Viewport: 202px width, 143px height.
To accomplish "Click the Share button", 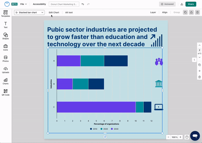I will pyautogui.click(x=191, y=4).
